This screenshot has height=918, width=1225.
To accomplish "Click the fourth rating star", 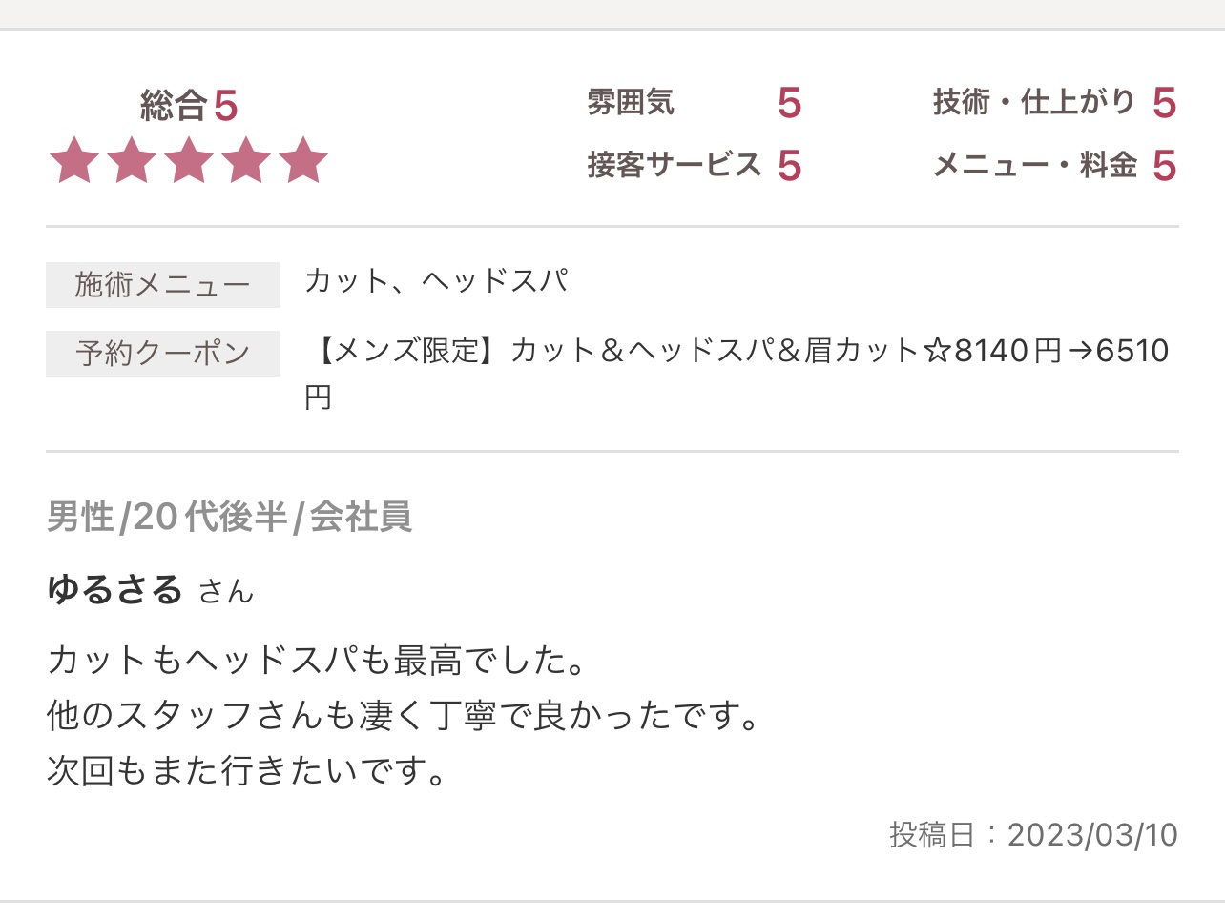I will tap(246, 159).
